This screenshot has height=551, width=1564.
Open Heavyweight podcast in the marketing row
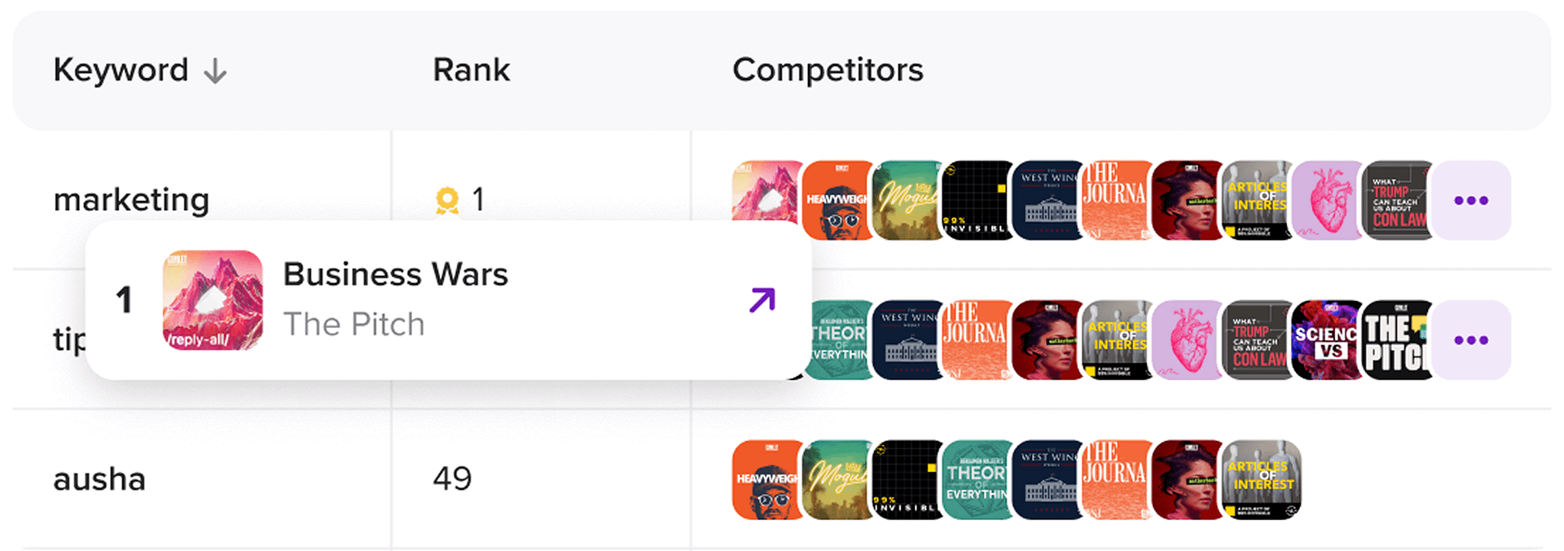836,200
